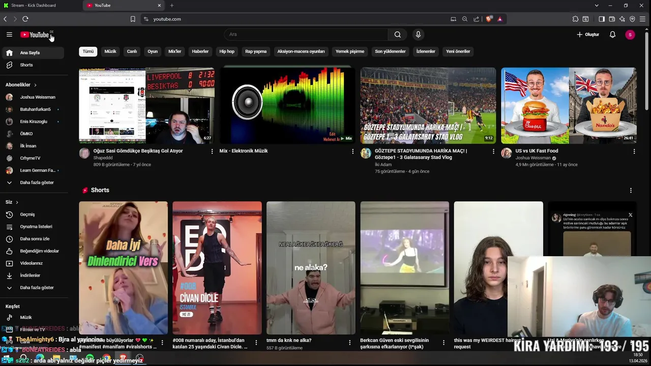Open Brave Rewards triangle icon
Viewport: 651px width, 366px height.
click(x=500, y=19)
